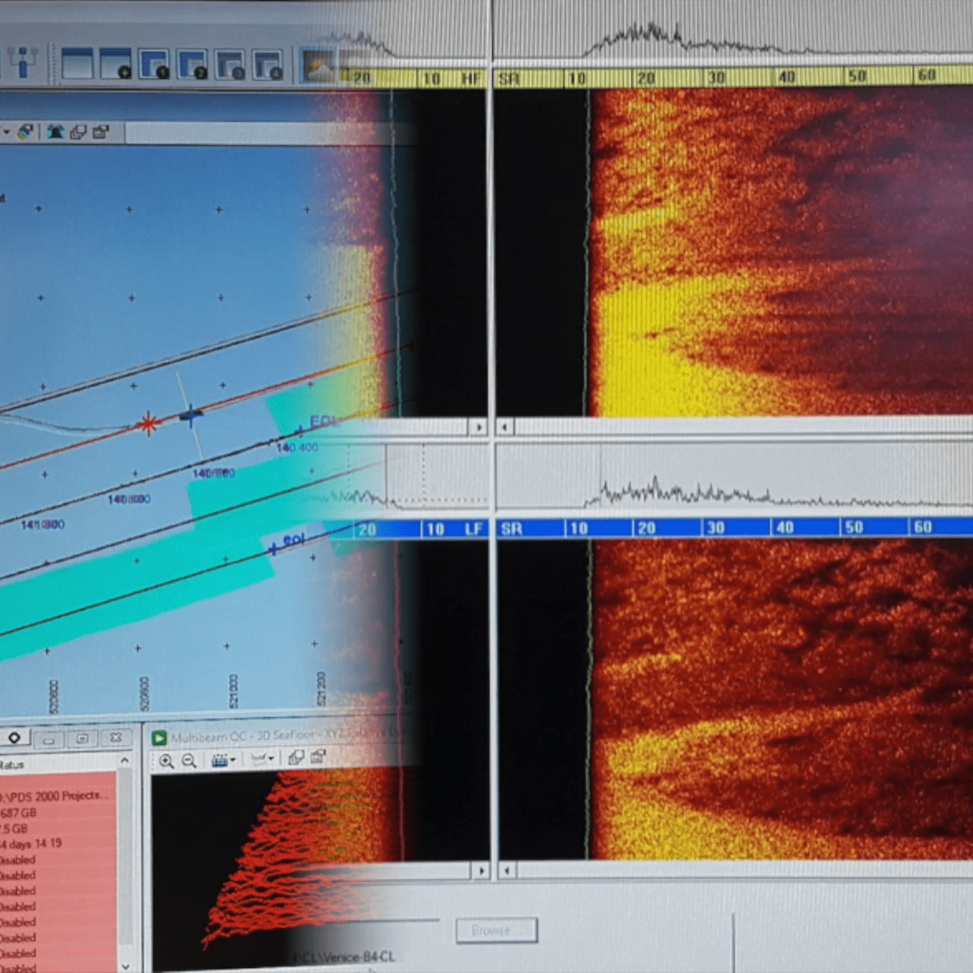Click the down arrow of status list scrollbar
973x973 pixels.
(125, 966)
